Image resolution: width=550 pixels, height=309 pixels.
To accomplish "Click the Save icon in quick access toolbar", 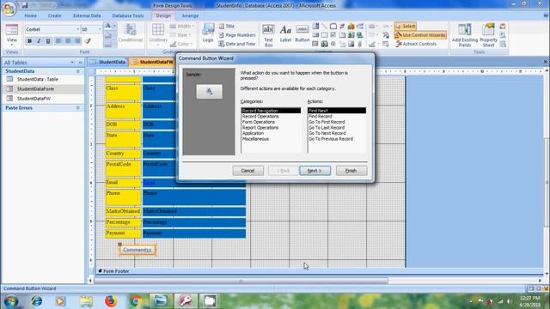I will tap(25, 5).
